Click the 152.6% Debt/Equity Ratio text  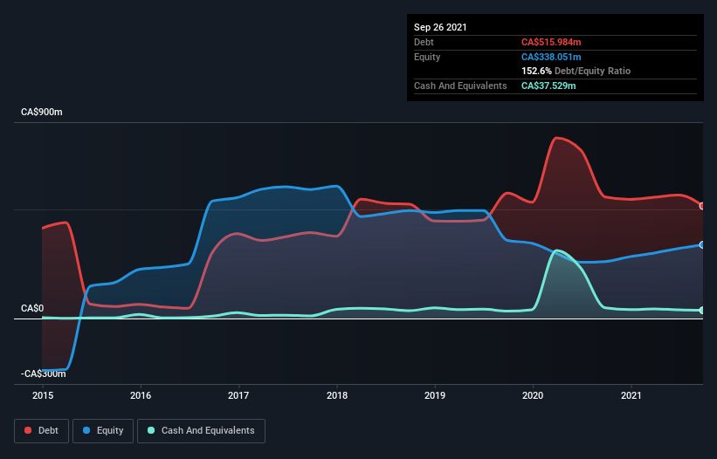tap(576, 71)
